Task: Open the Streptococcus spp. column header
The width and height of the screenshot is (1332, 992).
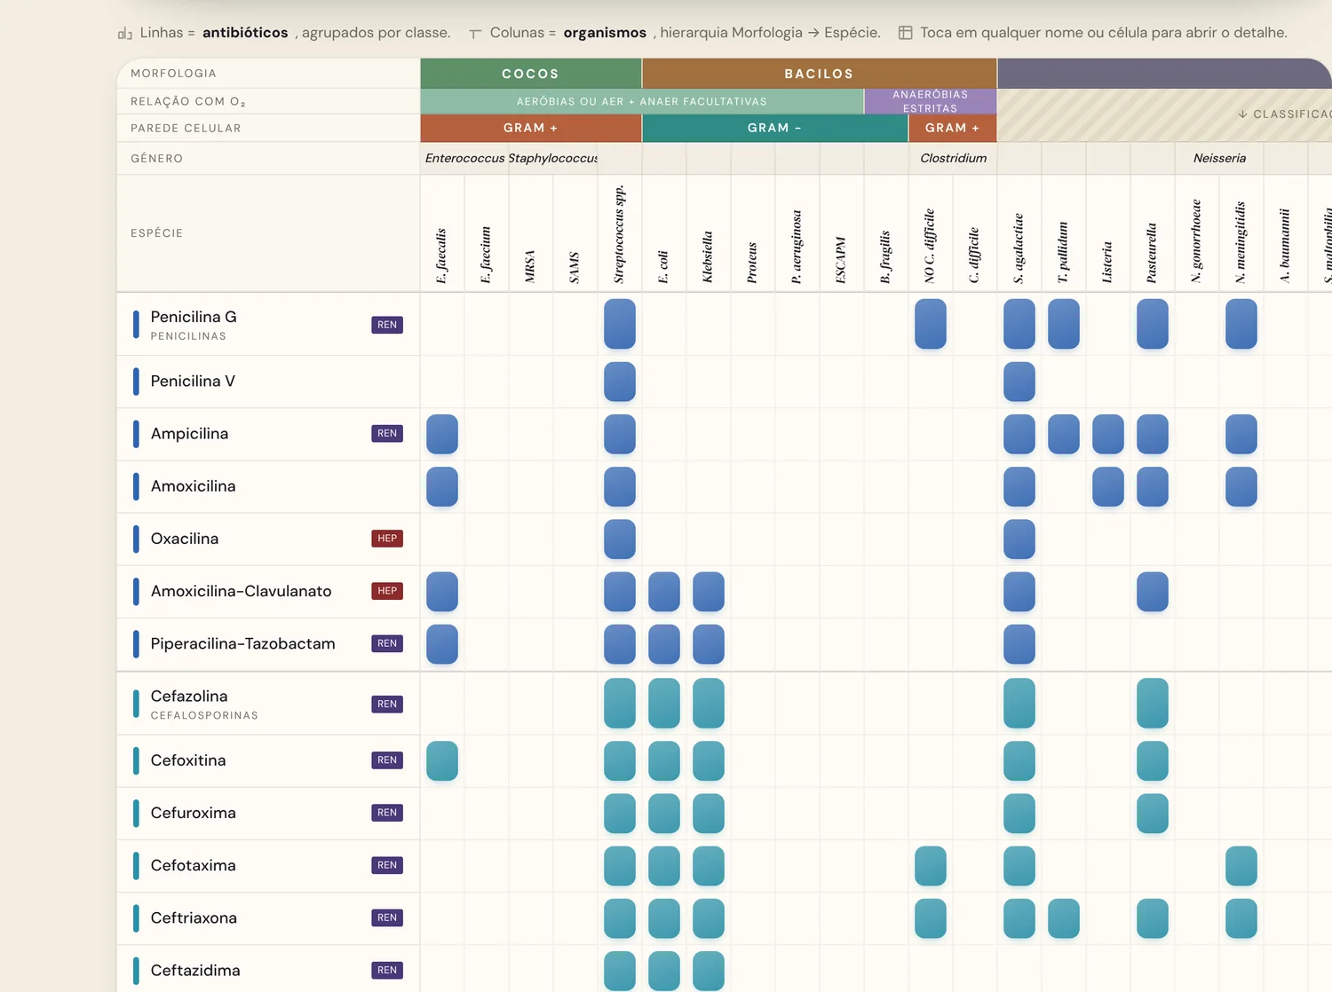Action: (619, 234)
